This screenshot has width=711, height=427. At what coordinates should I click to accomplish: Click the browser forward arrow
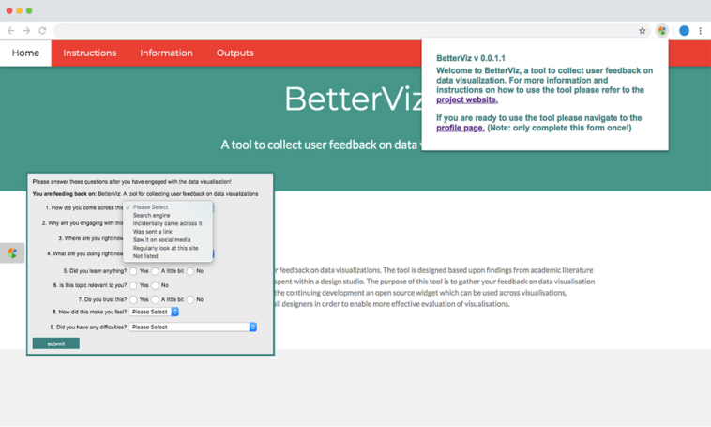point(26,31)
